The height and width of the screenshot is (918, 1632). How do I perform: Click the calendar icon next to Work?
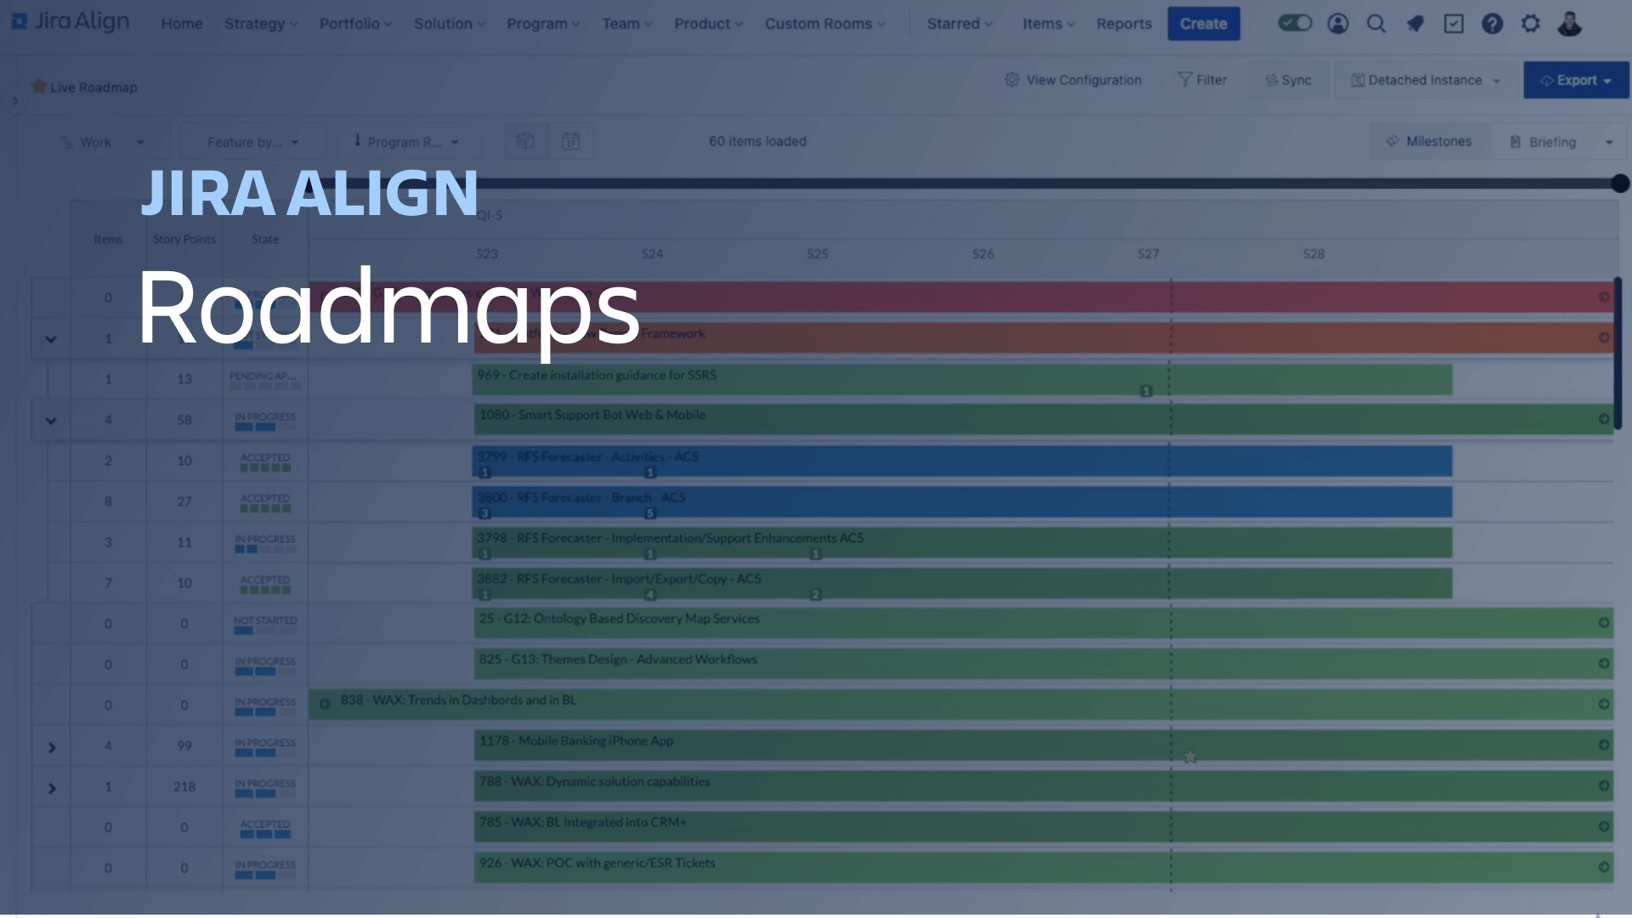point(569,140)
